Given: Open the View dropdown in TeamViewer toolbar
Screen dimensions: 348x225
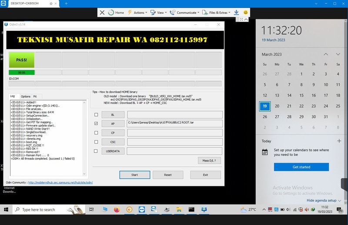Looking at the screenshot, I should [x=158, y=13].
